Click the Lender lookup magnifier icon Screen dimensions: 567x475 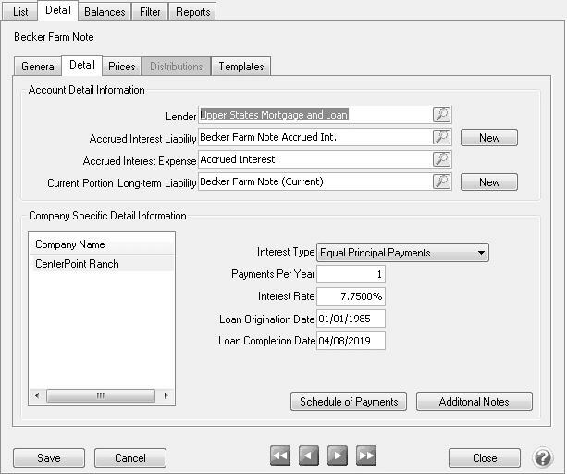442,116
